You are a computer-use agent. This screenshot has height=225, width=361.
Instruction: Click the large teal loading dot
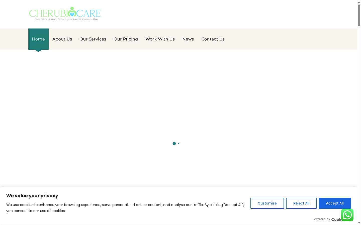coord(174,143)
